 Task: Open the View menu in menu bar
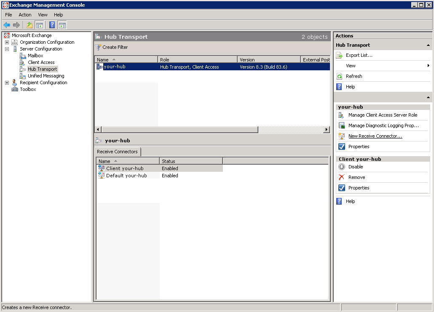point(43,15)
